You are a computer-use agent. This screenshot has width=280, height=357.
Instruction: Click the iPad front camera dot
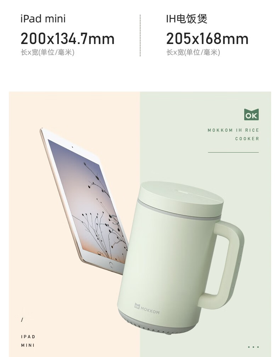tap(72, 147)
